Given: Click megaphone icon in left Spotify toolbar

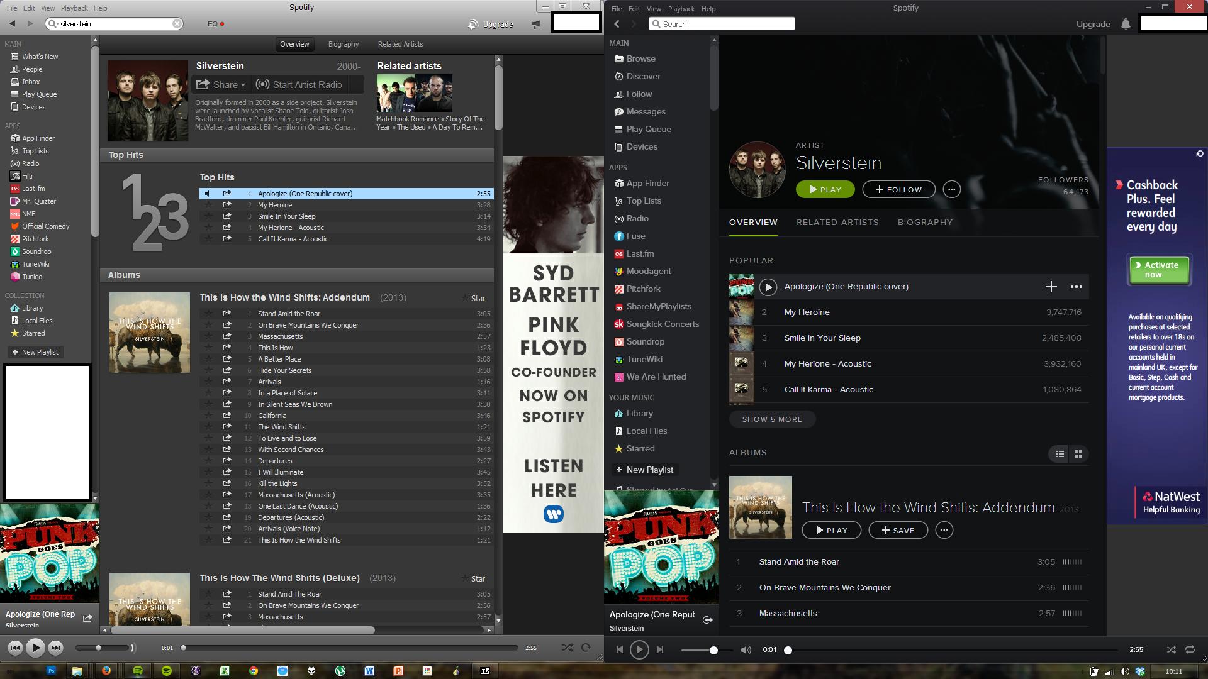Looking at the screenshot, I should tap(536, 24).
